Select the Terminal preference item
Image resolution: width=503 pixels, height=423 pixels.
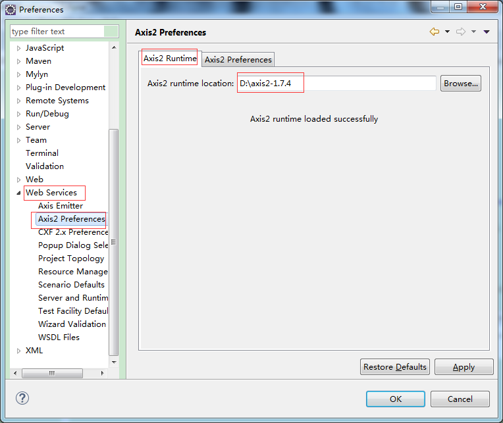(x=42, y=153)
